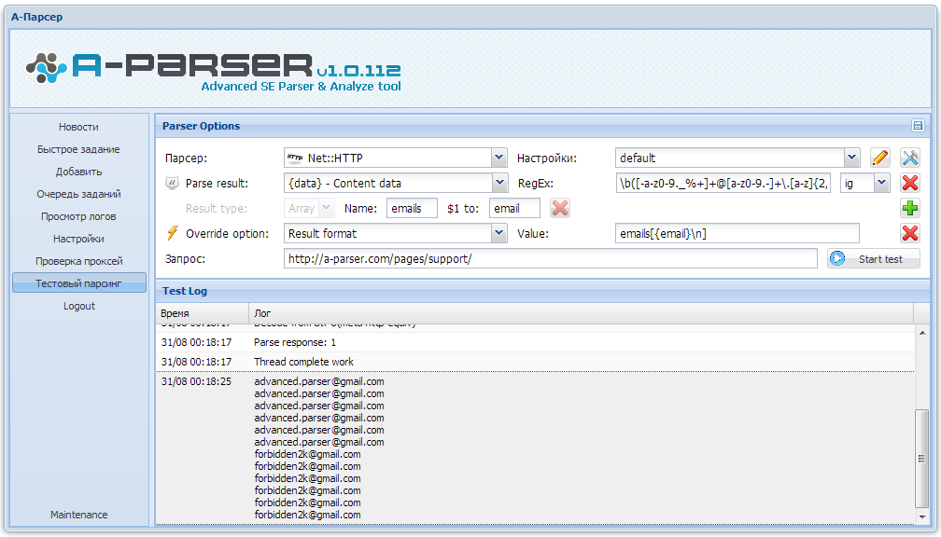
Task: Click the Test Log vertical scrollbar thumb
Action: [921, 459]
